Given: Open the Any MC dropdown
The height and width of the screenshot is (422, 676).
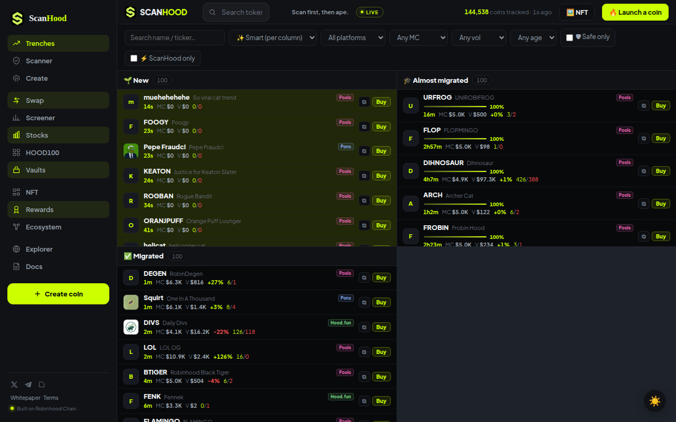Looking at the screenshot, I should click(x=418, y=37).
